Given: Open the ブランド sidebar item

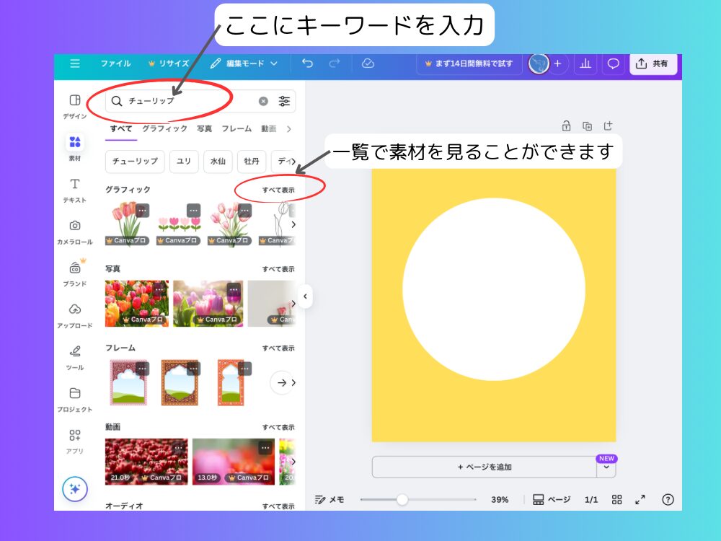Looking at the screenshot, I should pos(75,273).
